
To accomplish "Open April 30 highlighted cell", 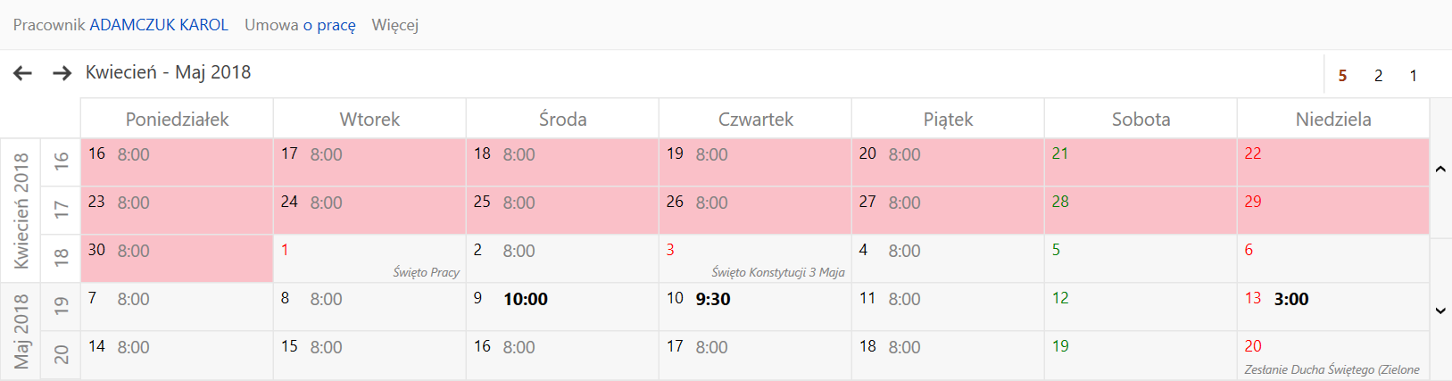I will click(x=177, y=259).
